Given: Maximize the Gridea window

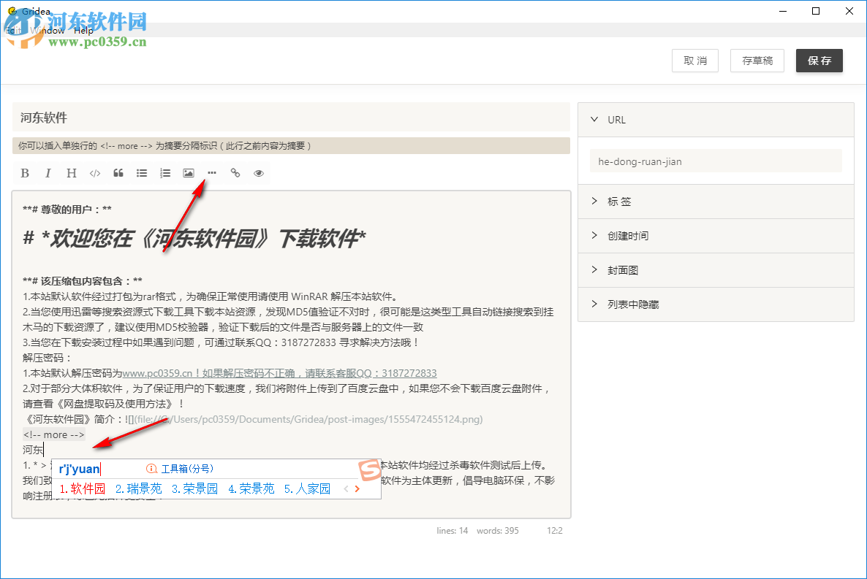Looking at the screenshot, I should point(816,11).
